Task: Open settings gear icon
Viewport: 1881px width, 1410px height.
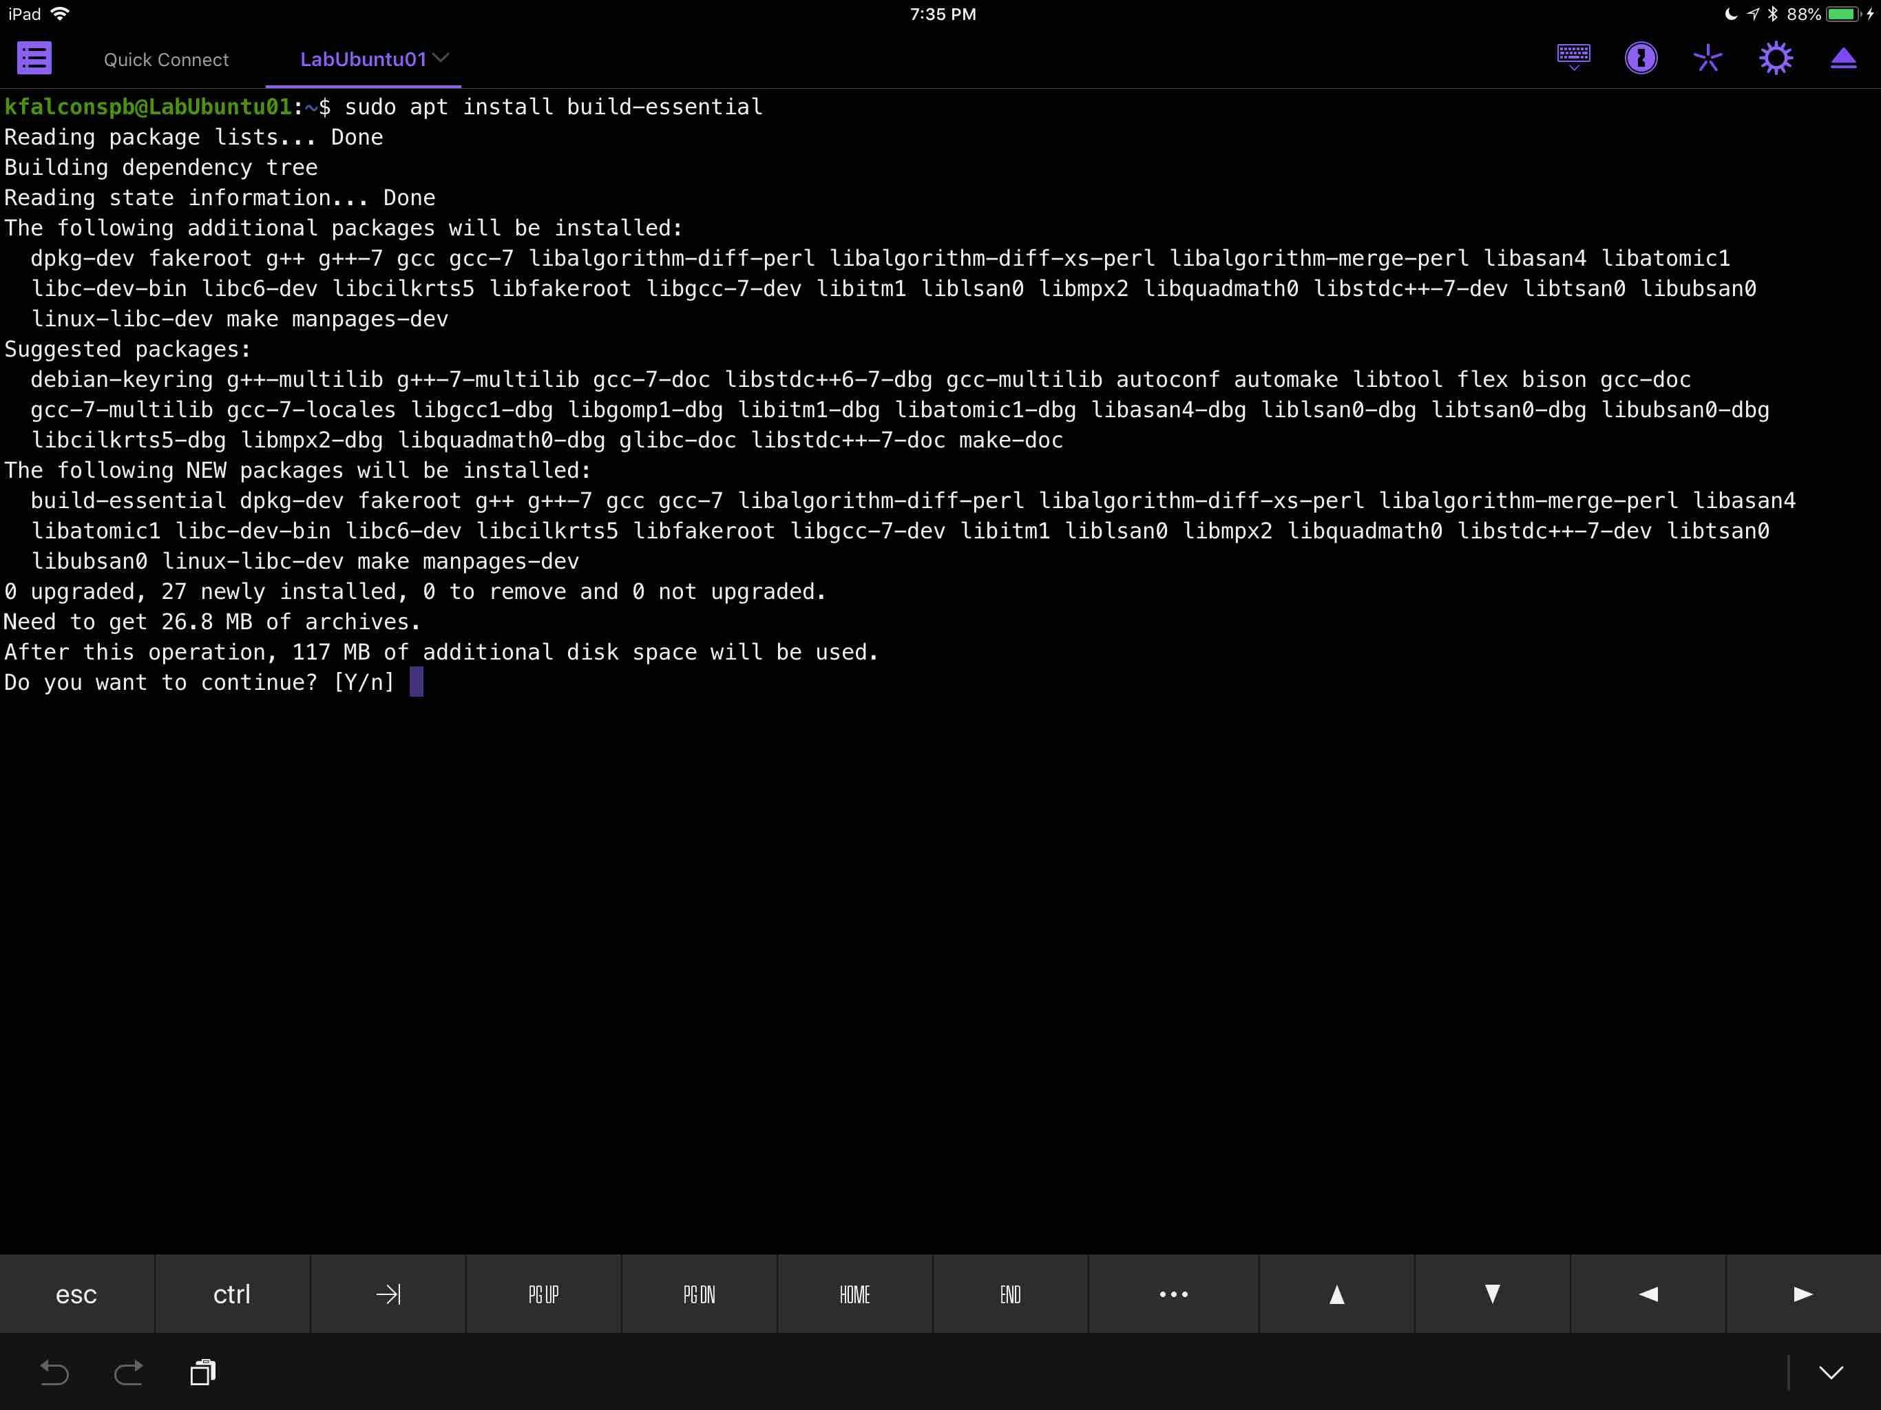Action: tap(1776, 59)
